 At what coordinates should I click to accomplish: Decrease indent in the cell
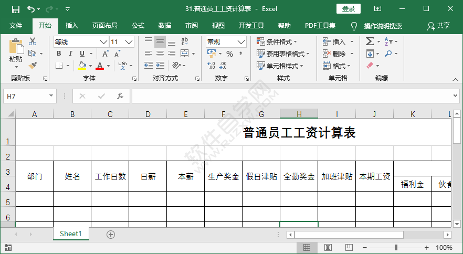click(149, 65)
